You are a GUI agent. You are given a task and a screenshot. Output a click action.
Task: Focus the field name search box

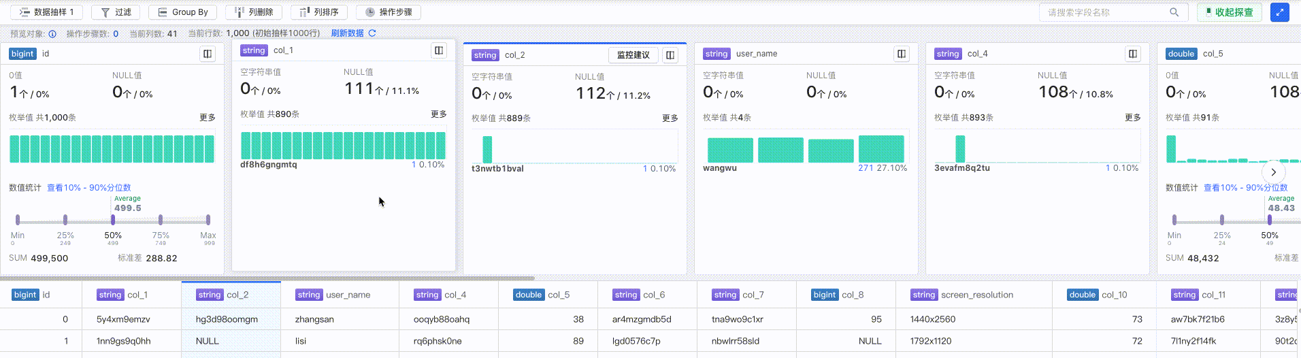(x=1104, y=12)
